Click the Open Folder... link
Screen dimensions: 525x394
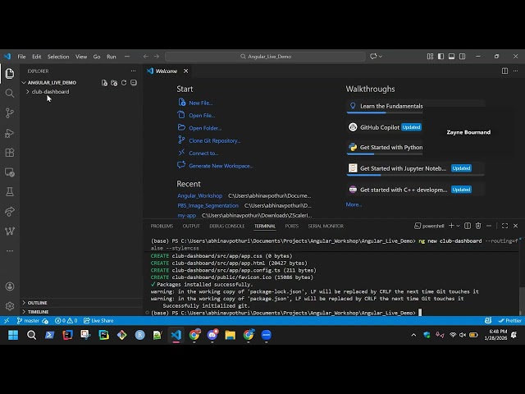click(205, 128)
